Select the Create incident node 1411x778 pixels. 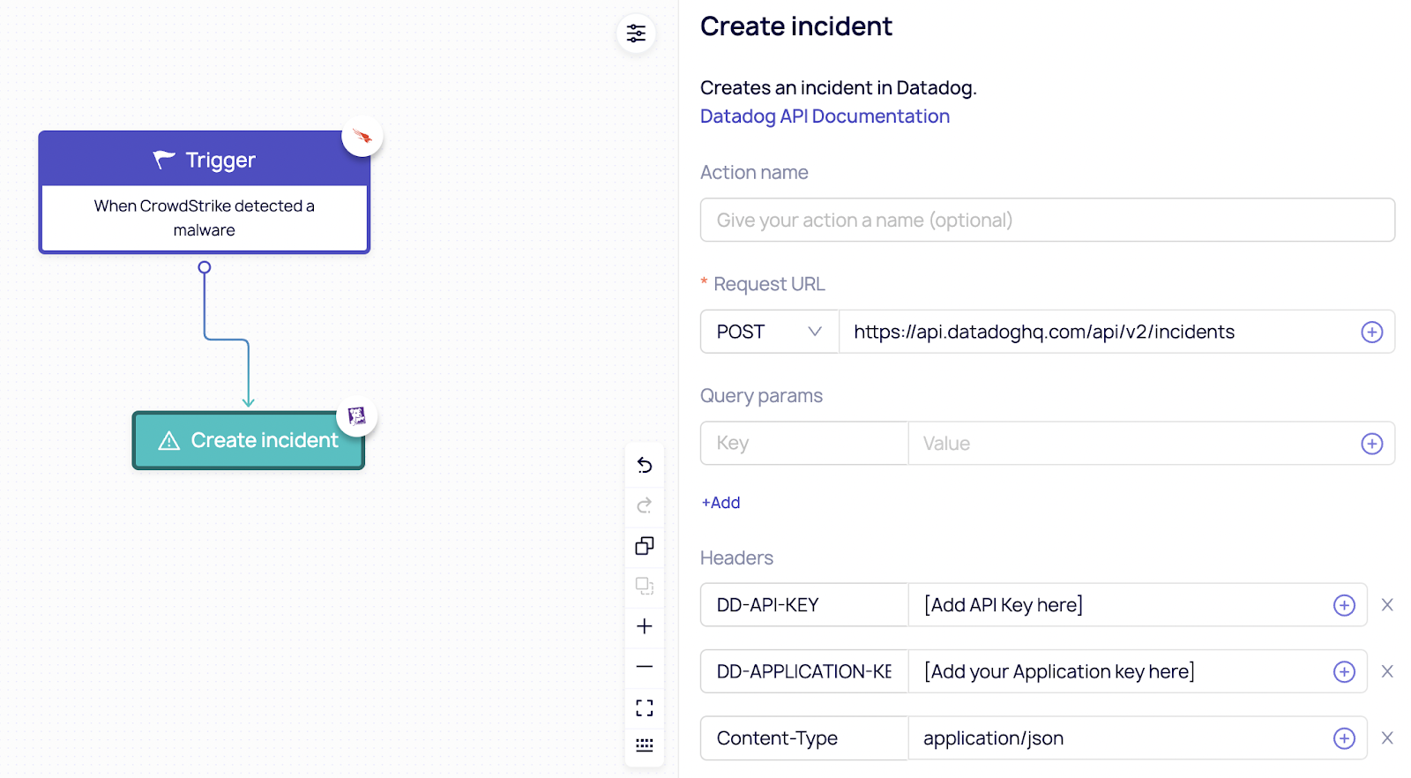[x=248, y=440]
